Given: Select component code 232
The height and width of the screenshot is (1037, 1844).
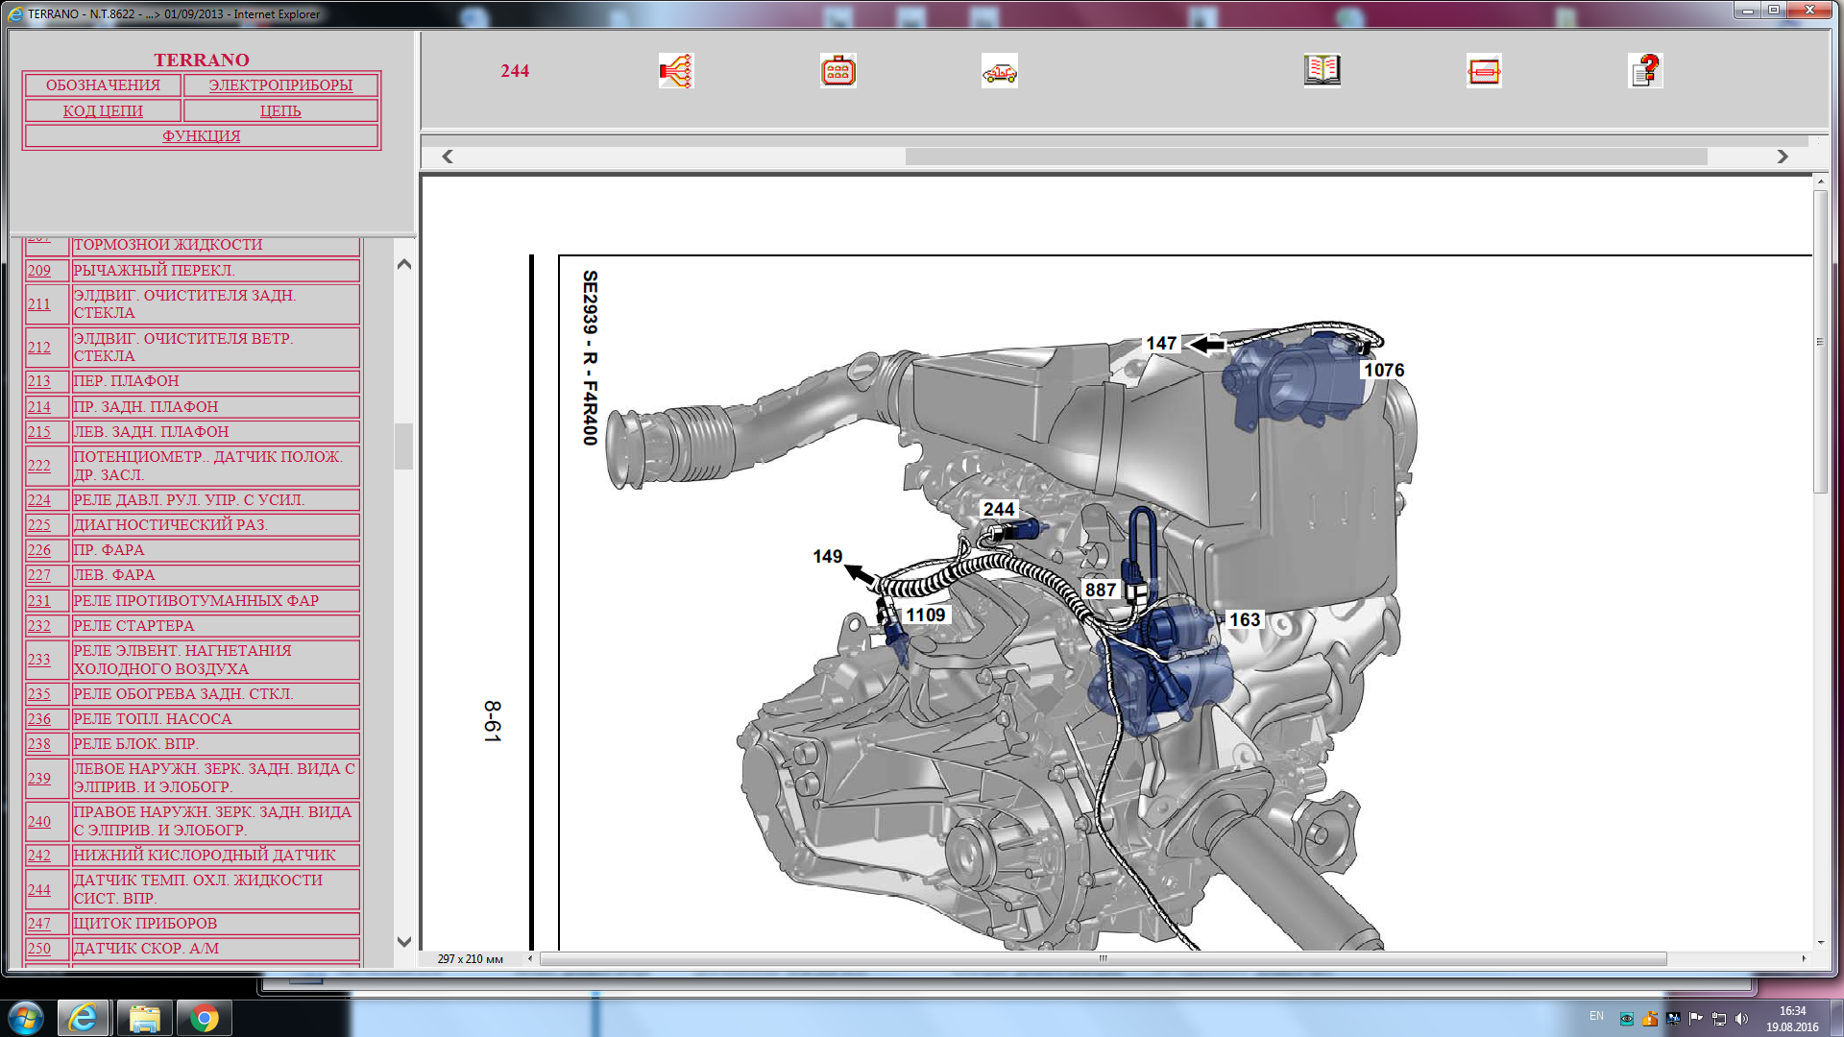Looking at the screenshot, I should click(39, 626).
